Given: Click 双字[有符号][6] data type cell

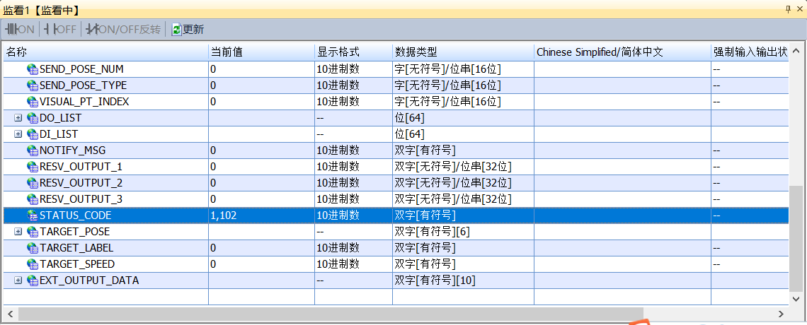Looking at the screenshot, I should coord(463,232).
